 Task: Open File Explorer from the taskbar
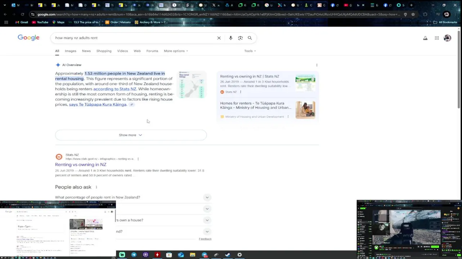[193, 255]
